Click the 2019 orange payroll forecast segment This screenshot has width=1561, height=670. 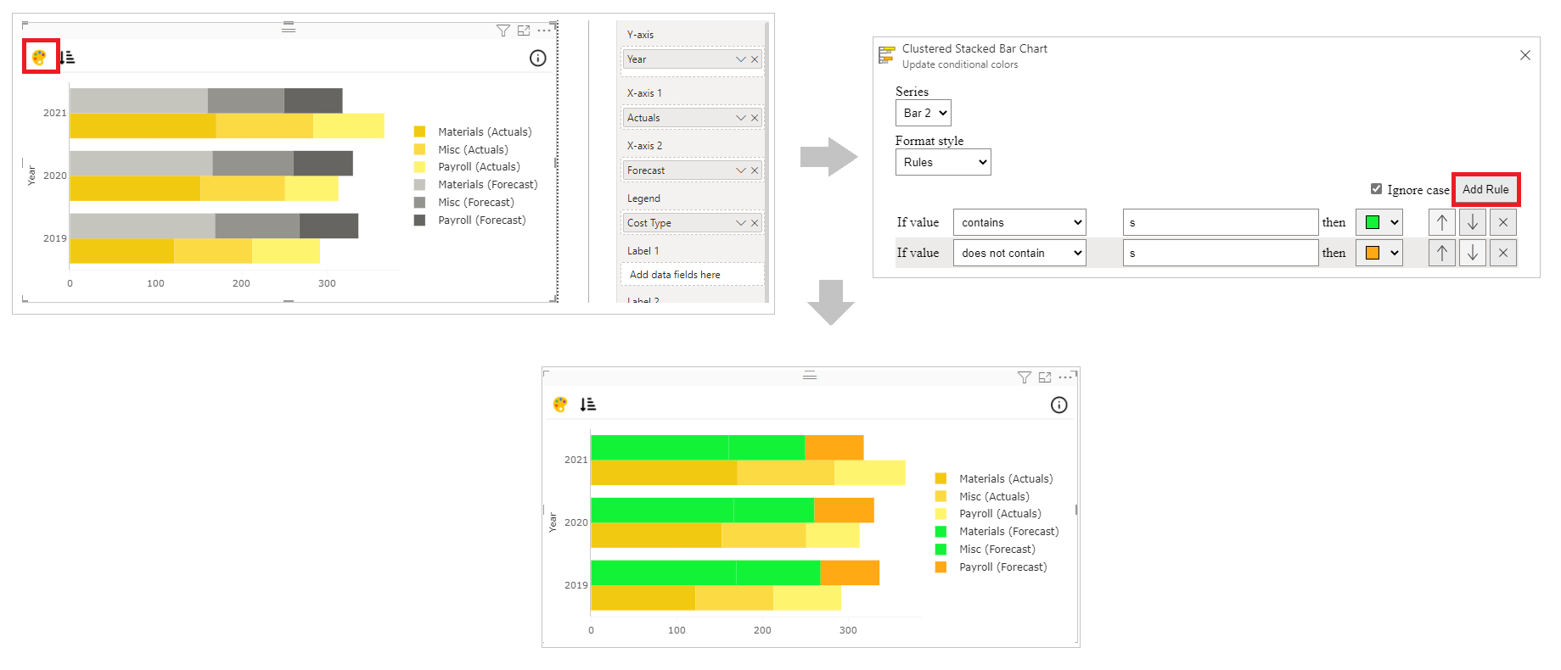point(850,572)
